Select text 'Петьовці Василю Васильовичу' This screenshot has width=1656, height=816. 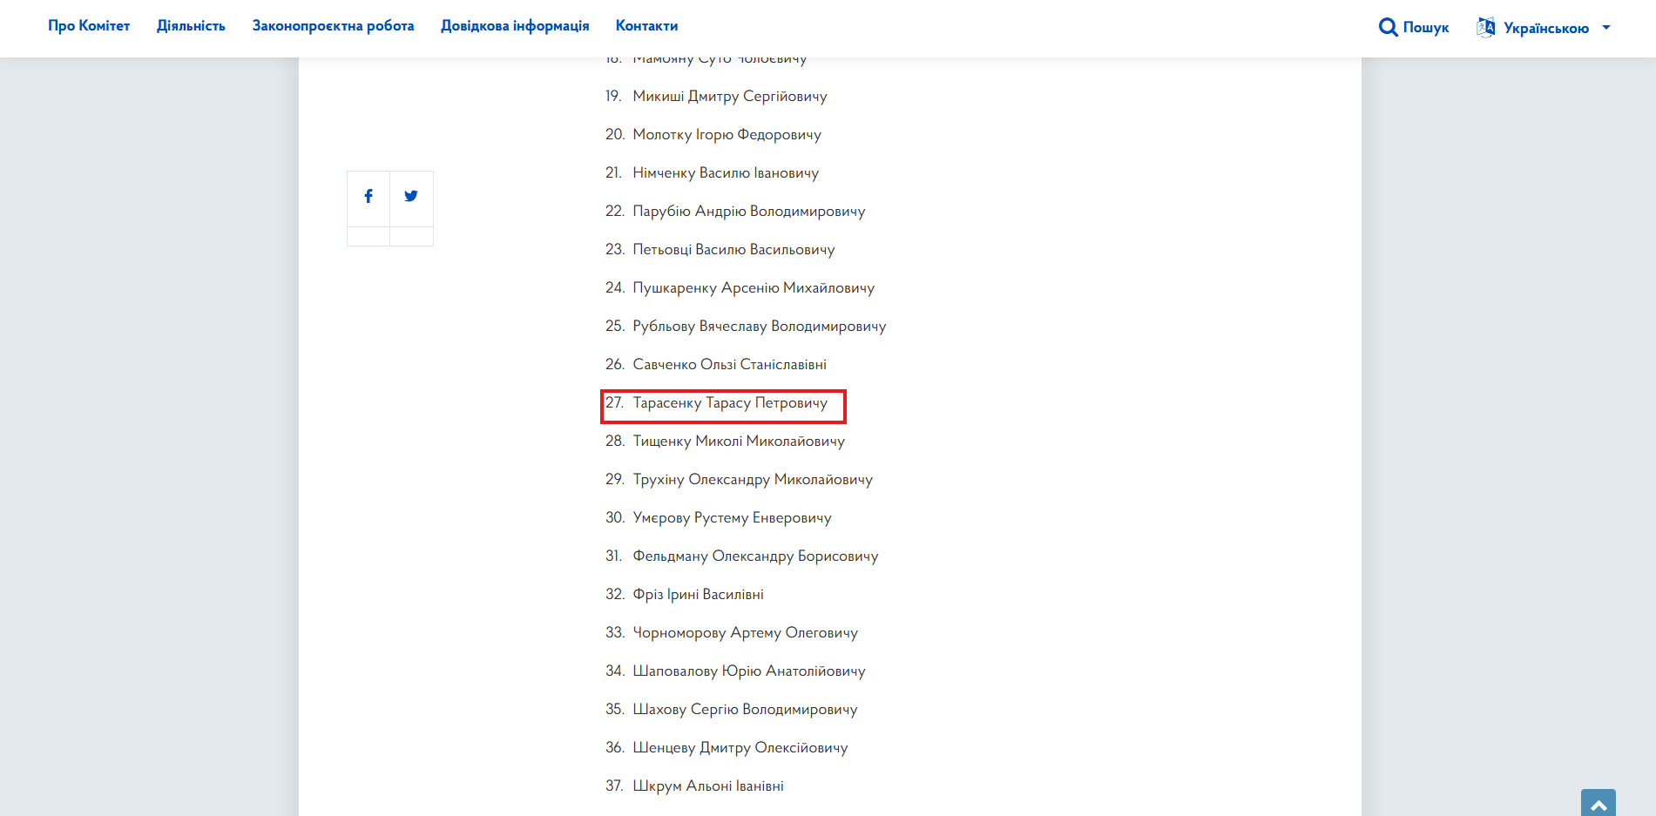[733, 250]
